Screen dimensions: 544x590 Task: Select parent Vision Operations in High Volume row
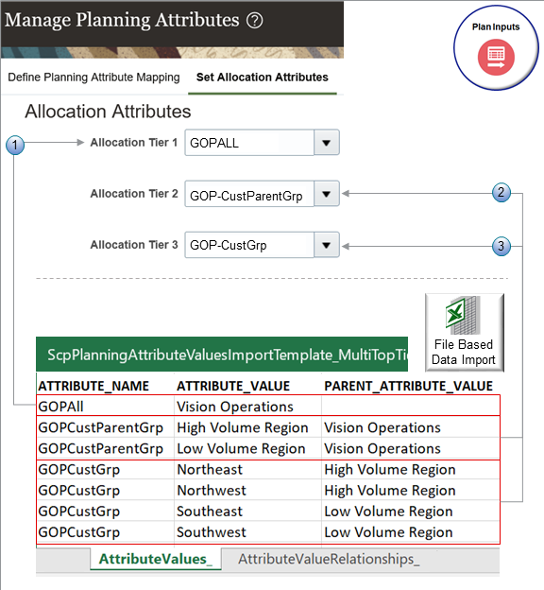[x=411, y=427]
